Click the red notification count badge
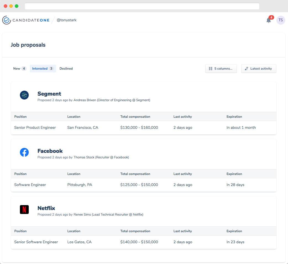Screen dimensions: 288x264 (271, 17)
